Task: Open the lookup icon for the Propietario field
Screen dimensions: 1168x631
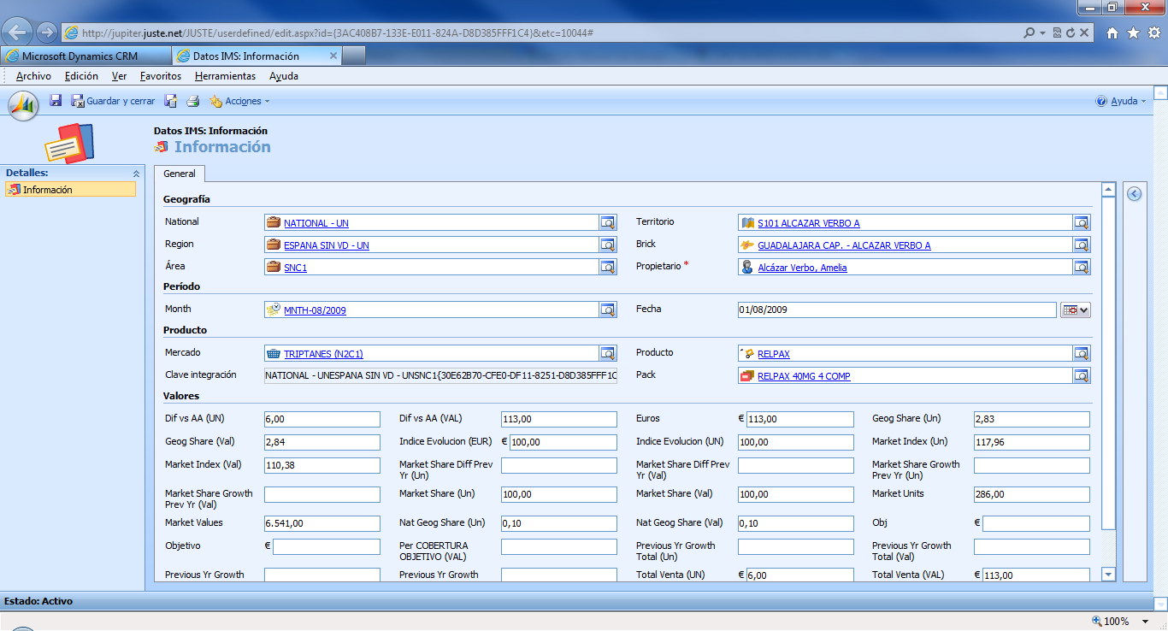Action: pos(1082,267)
